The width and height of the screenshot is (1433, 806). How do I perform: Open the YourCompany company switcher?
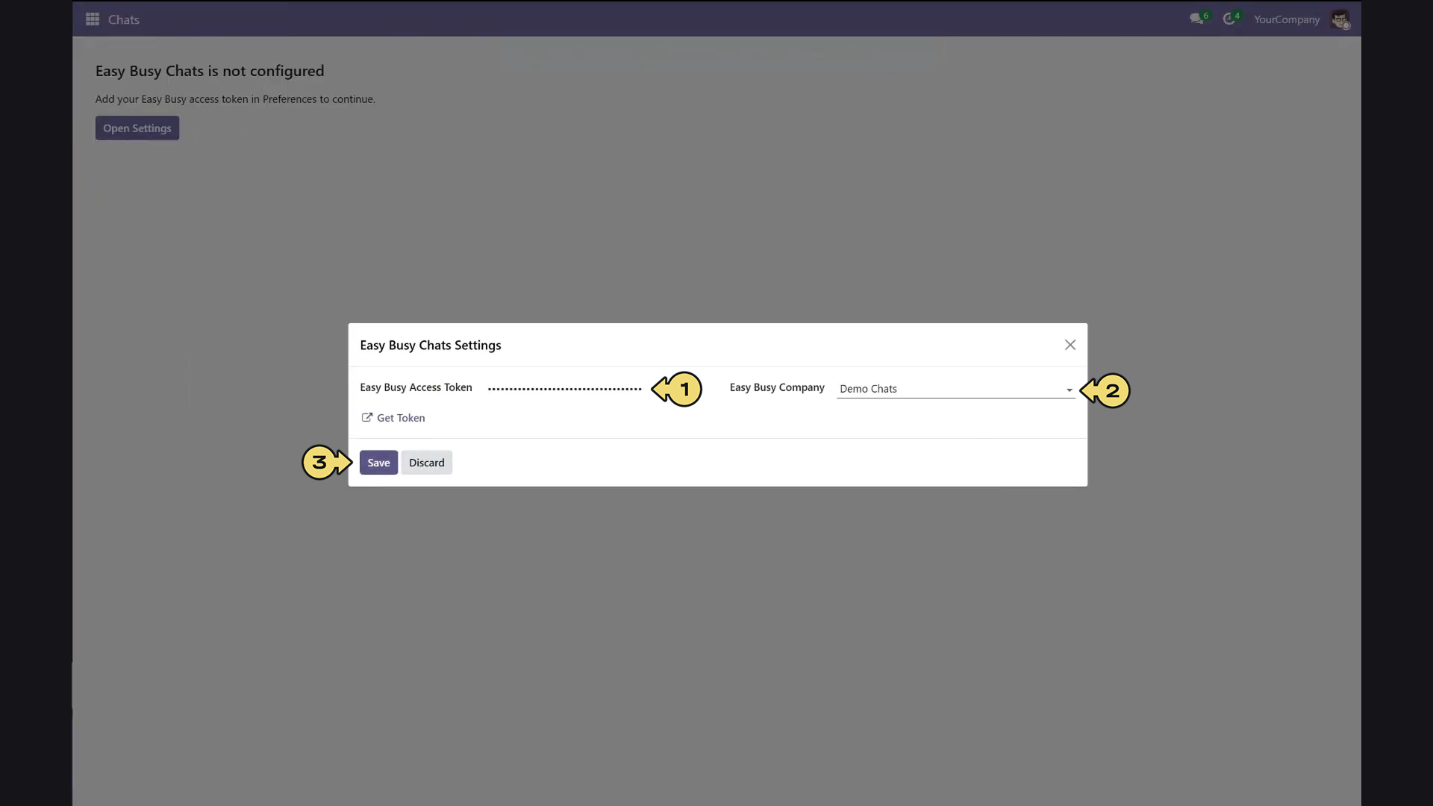click(x=1287, y=19)
